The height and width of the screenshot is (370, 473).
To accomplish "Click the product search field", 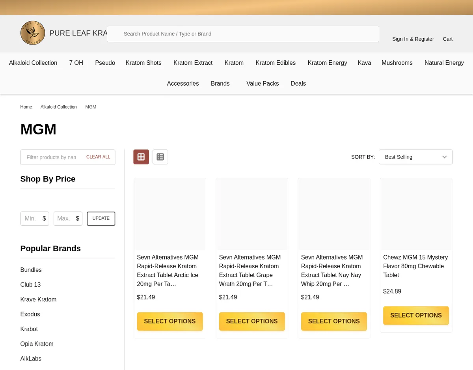I will pyautogui.click(x=243, y=34).
